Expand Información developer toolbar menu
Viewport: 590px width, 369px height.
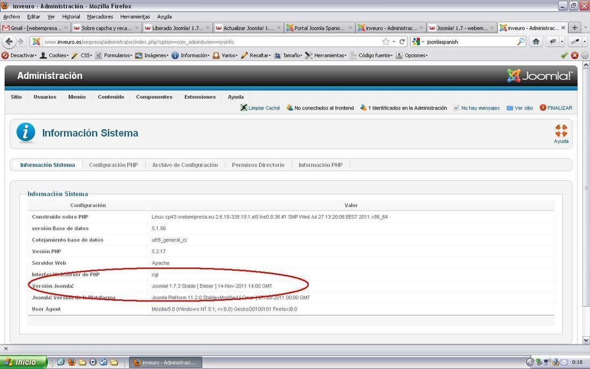[190, 55]
